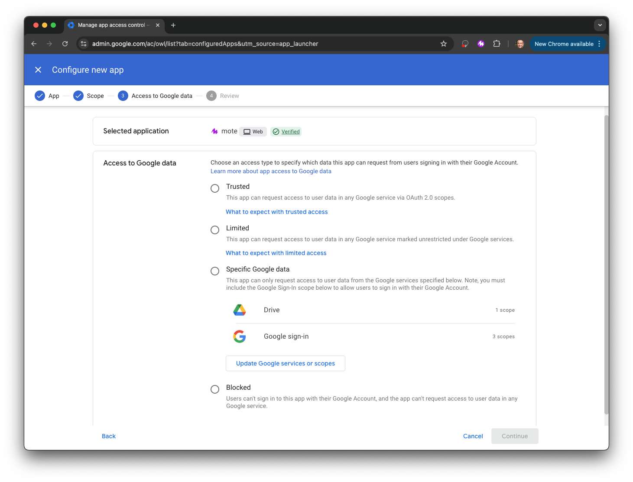Select the Limited access radio button
The width and height of the screenshot is (633, 482).
click(x=215, y=230)
